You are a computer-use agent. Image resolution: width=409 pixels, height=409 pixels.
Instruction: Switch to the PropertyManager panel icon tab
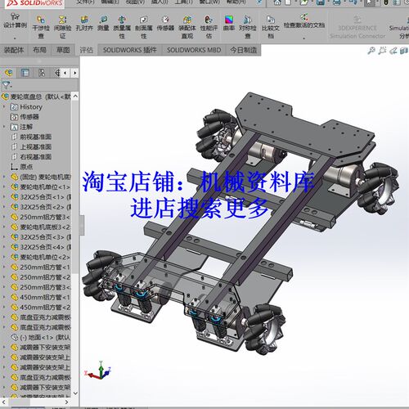click(25, 73)
